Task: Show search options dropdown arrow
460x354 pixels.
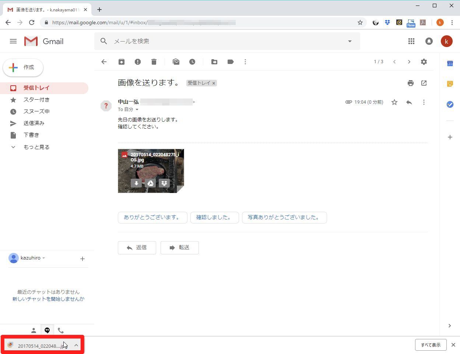Action: click(x=350, y=41)
